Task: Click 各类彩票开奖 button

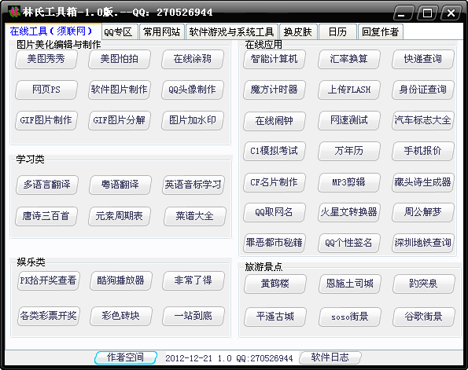Action: pos(48,316)
